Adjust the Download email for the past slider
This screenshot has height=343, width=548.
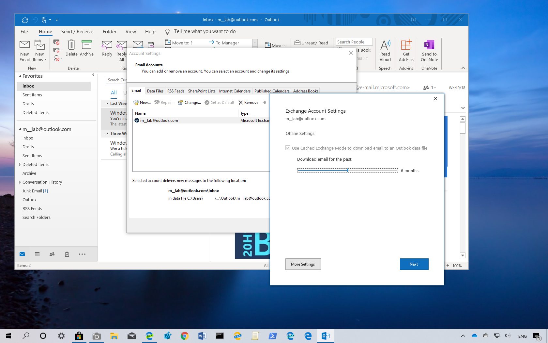click(347, 170)
